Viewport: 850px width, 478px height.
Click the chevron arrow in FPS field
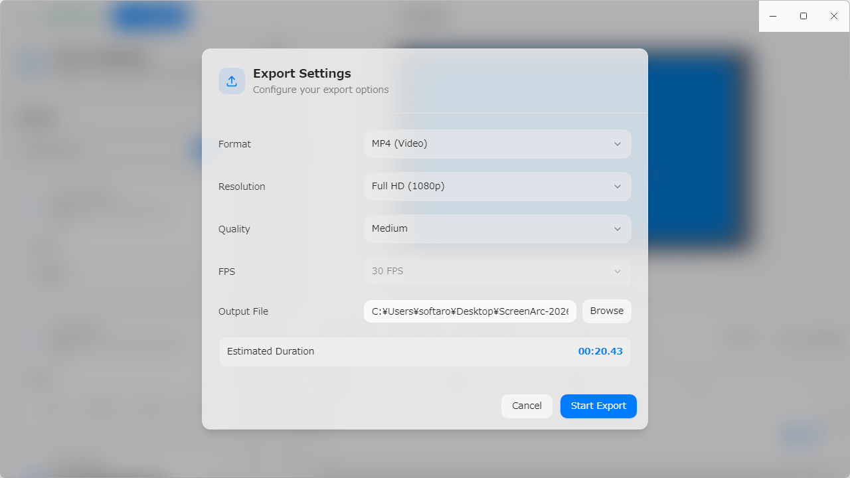tap(618, 272)
